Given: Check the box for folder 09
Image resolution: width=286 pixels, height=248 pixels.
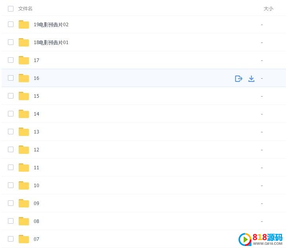Looking at the screenshot, I should tap(11, 203).
